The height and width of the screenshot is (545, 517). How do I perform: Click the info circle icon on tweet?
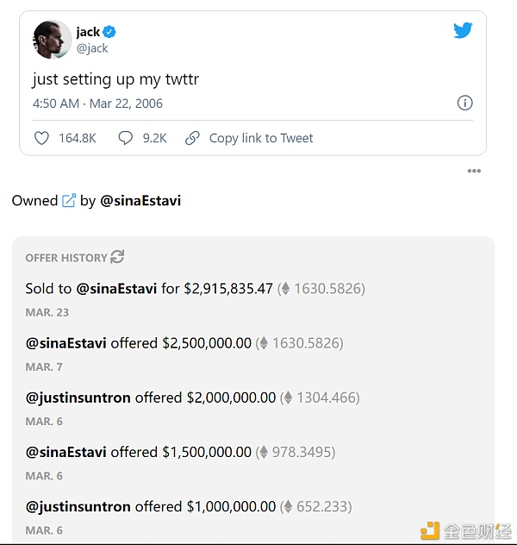pyautogui.click(x=464, y=103)
